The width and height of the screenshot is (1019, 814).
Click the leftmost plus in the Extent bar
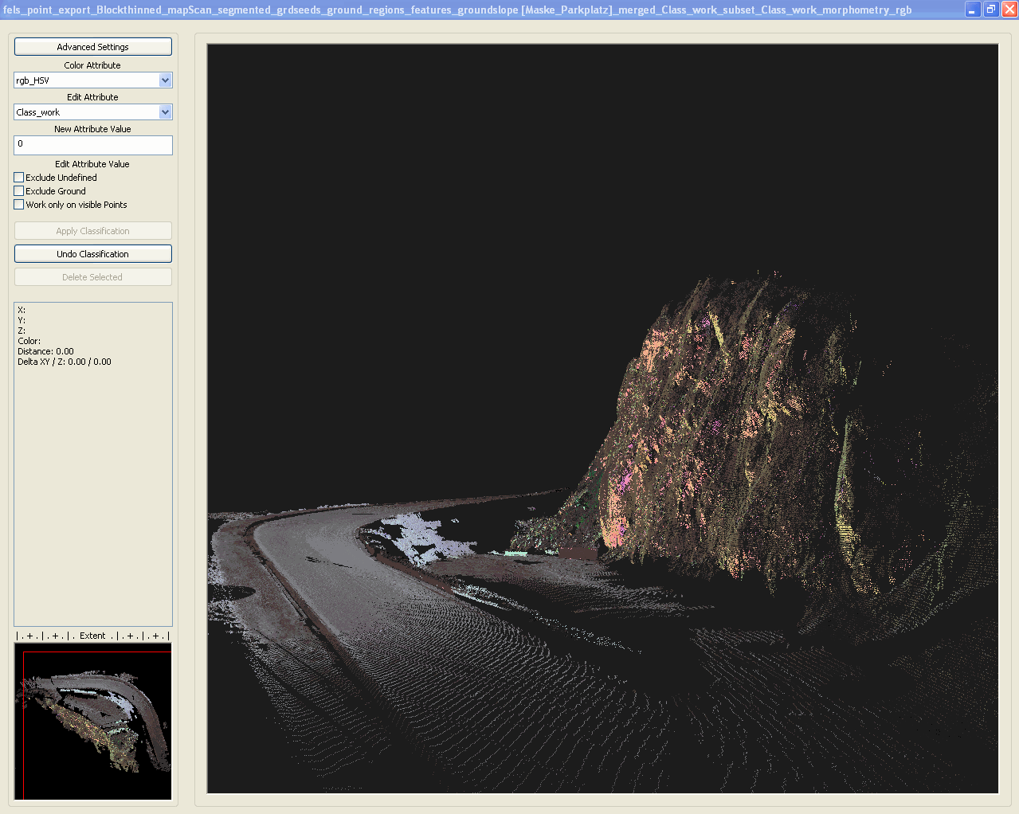point(29,636)
